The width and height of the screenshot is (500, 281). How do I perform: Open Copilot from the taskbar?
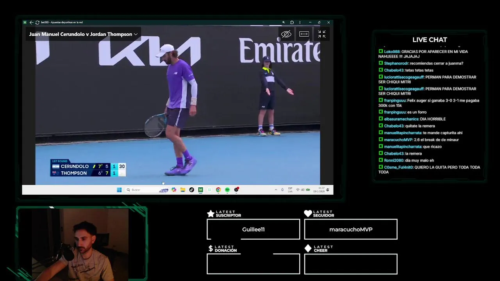click(174, 190)
